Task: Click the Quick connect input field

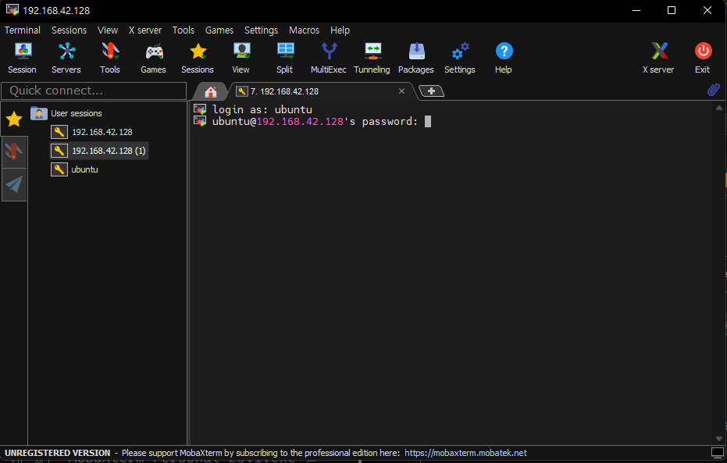Action: 94,91
